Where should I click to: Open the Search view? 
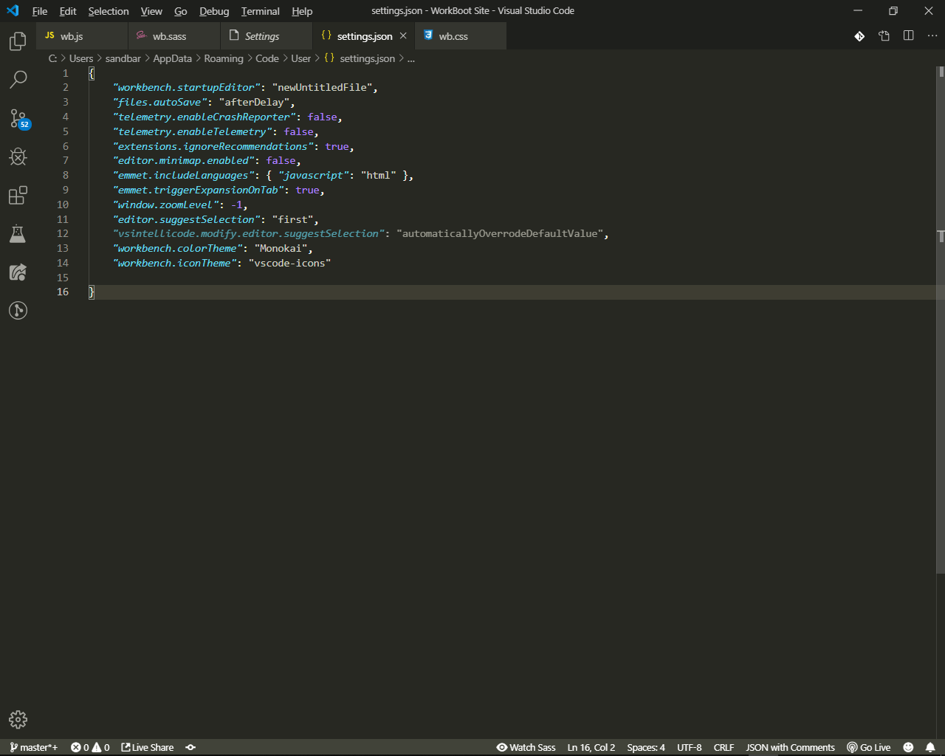(18, 79)
